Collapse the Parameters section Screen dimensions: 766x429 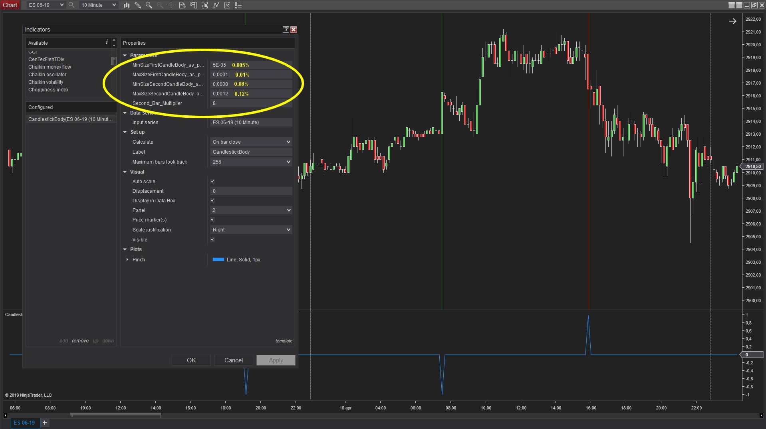[x=125, y=55]
